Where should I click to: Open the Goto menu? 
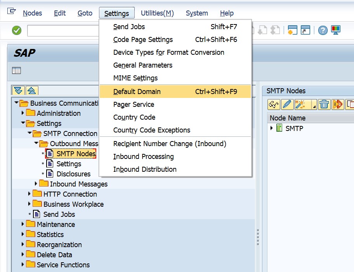(x=85, y=13)
